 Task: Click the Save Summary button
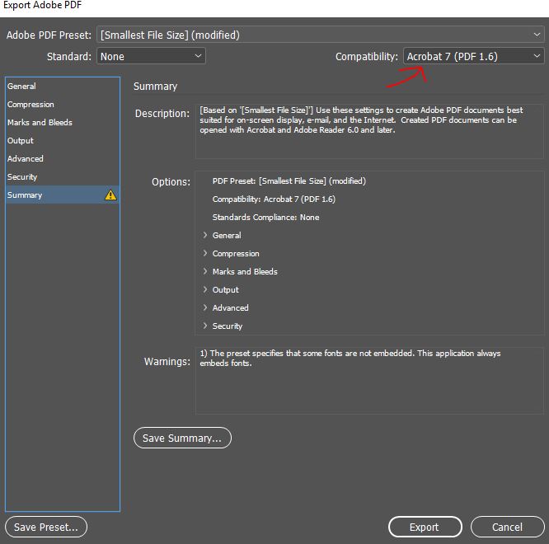pos(182,438)
